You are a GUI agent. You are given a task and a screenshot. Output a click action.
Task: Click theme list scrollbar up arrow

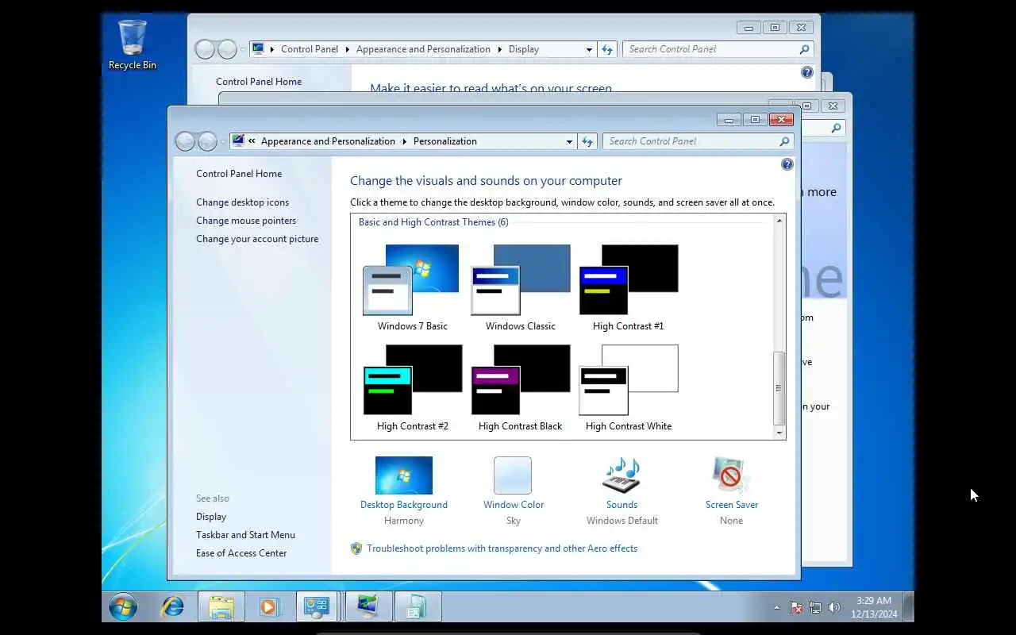779,221
